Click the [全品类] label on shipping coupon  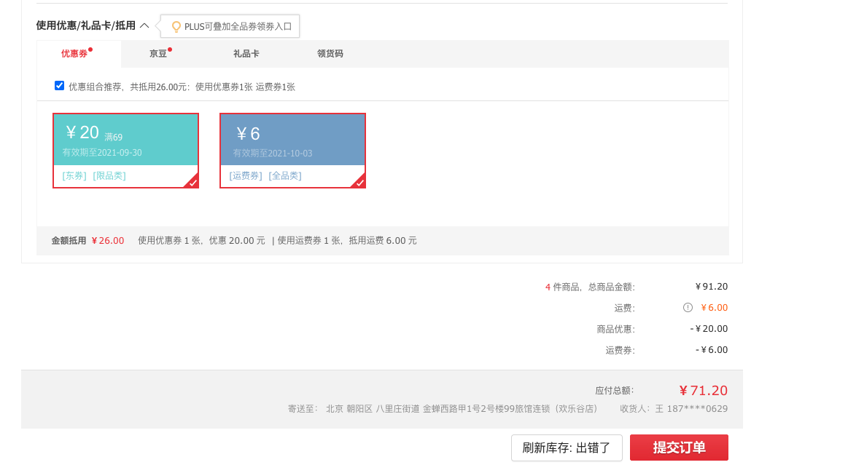point(285,176)
